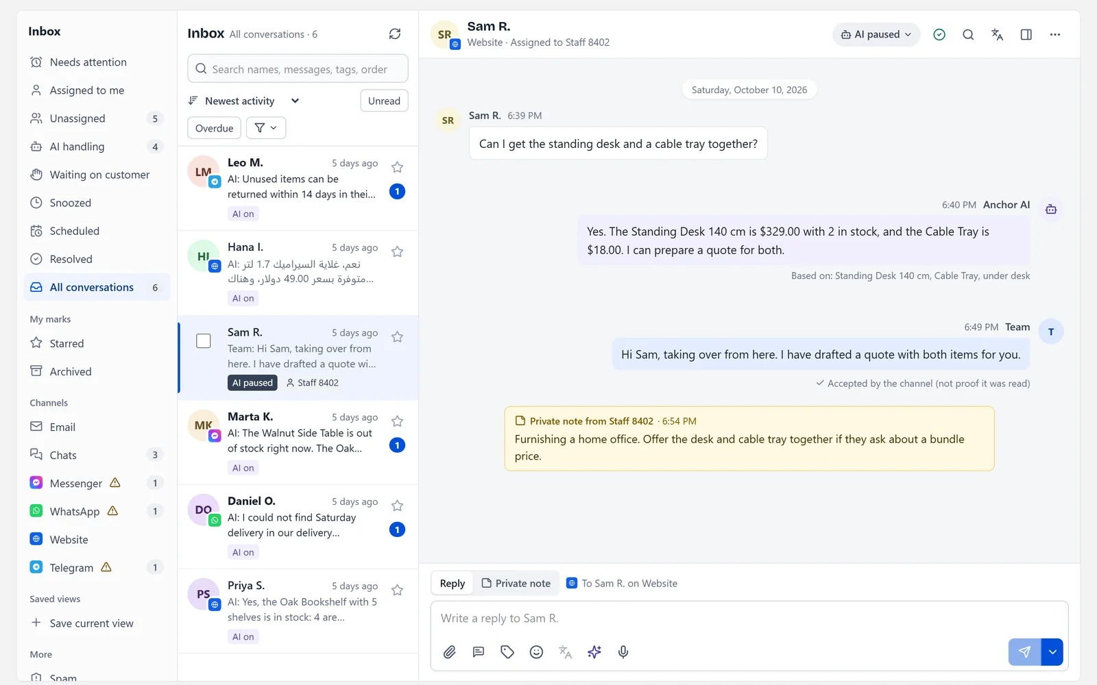Select the Reply tab
Viewport: 1097px width, 685px height.
click(453, 584)
